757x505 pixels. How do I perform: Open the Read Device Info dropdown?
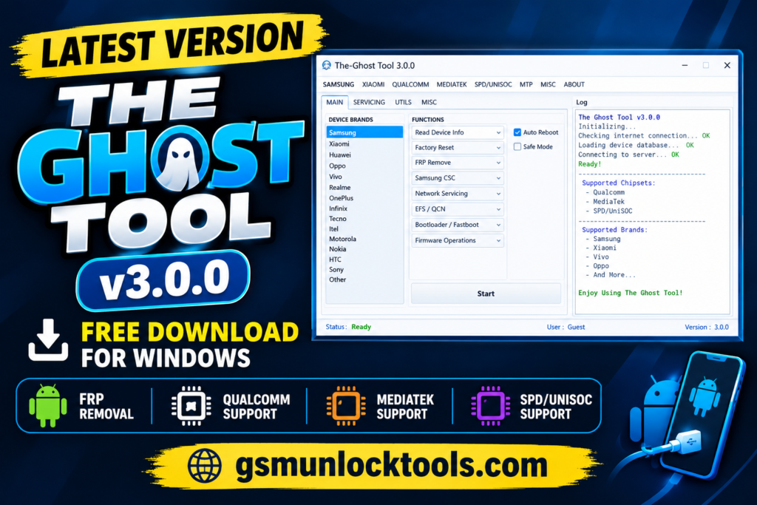coord(457,132)
